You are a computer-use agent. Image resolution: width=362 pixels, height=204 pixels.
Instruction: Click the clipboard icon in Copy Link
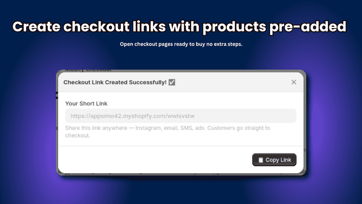click(261, 160)
